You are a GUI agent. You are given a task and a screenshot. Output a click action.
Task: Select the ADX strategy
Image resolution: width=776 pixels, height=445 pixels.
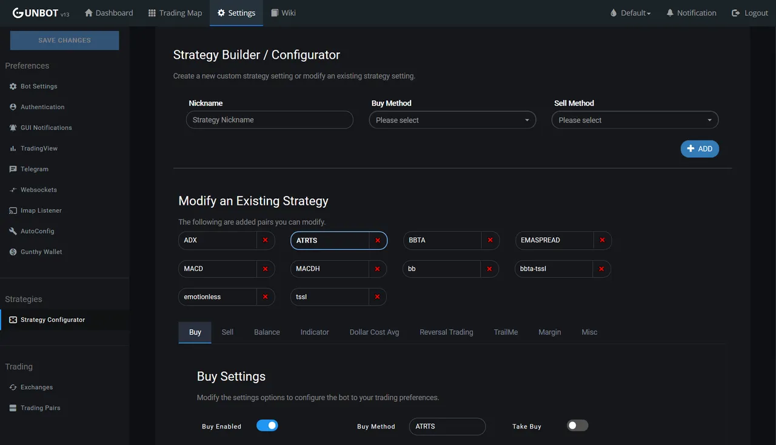218,240
